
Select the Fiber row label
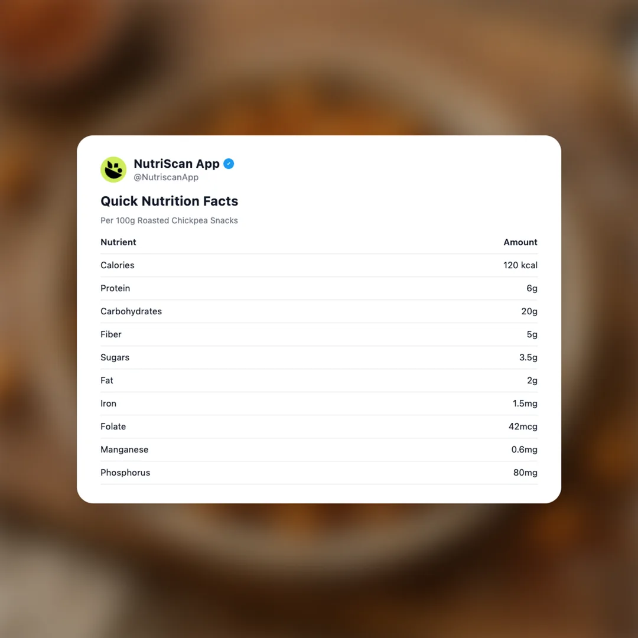click(x=111, y=334)
